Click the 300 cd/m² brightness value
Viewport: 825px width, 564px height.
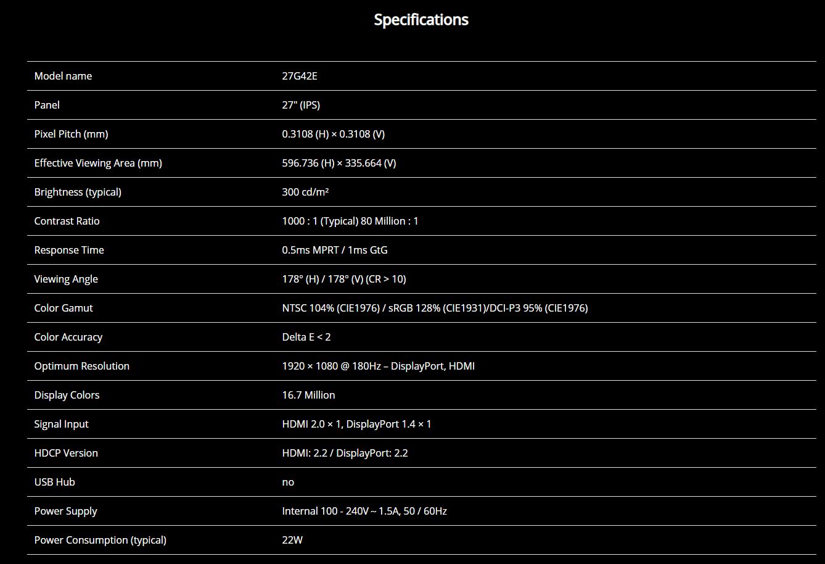(x=305, y=192)
